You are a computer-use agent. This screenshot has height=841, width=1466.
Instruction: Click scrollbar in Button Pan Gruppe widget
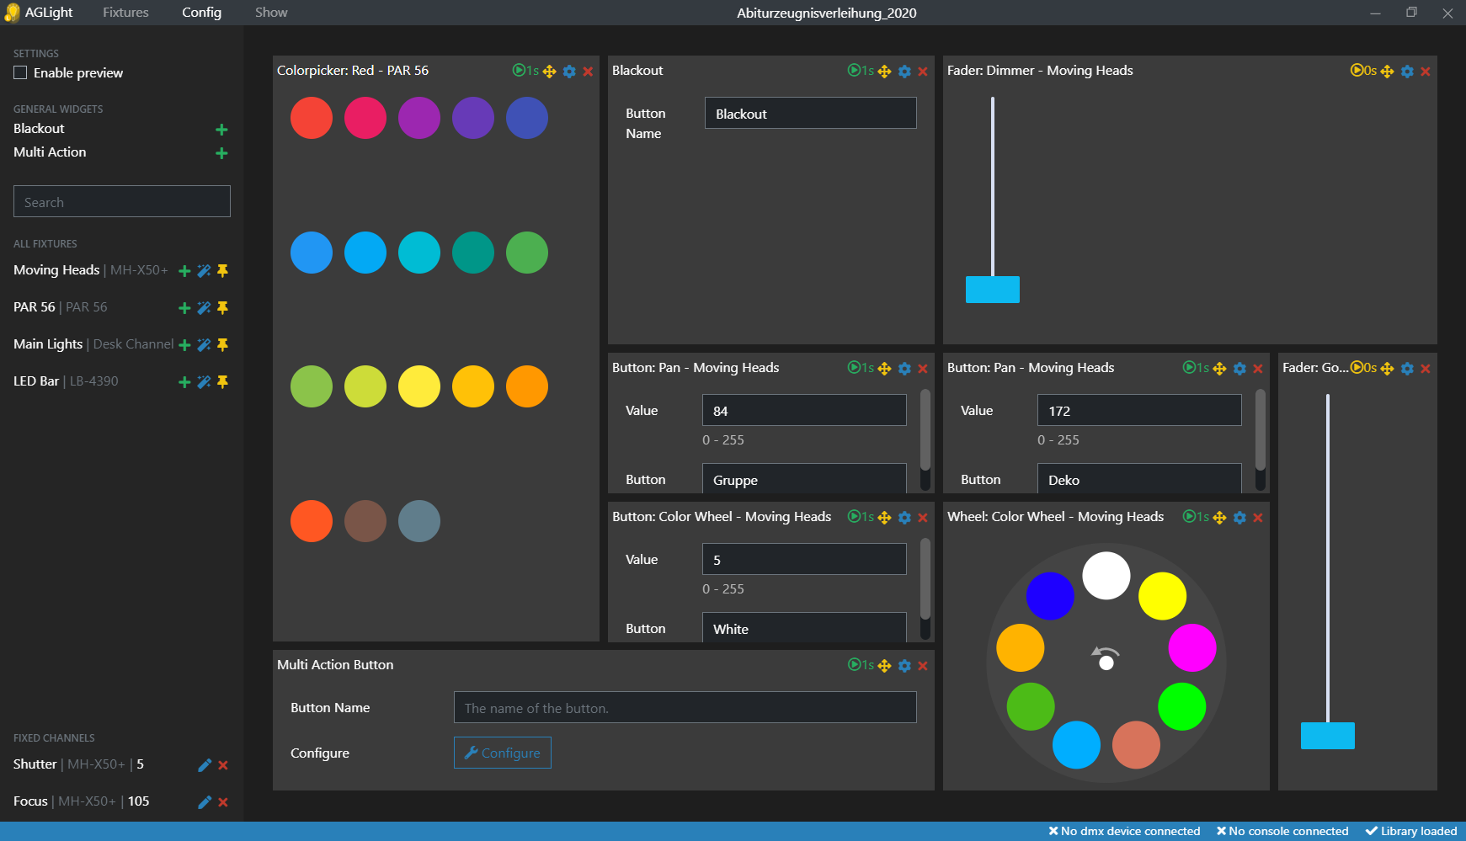coord(925,430)
